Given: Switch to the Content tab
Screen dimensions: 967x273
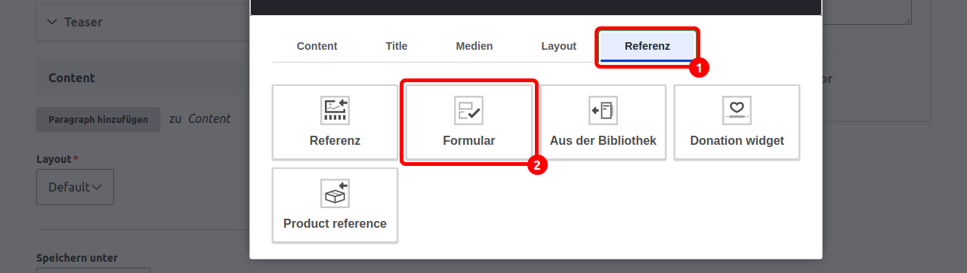Looking at the screenshot, I should [x=317, y=46].
